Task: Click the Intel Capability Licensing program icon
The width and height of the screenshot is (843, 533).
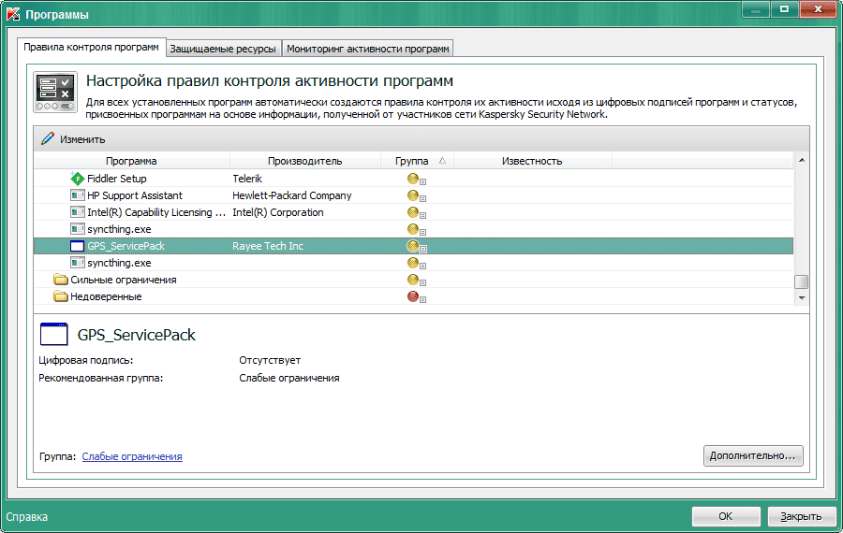Action: pyautogui.click(x=78, y=212)
